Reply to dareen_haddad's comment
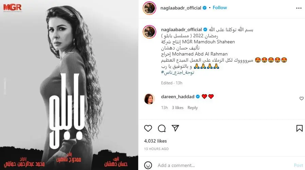 [x=192, y=108]
